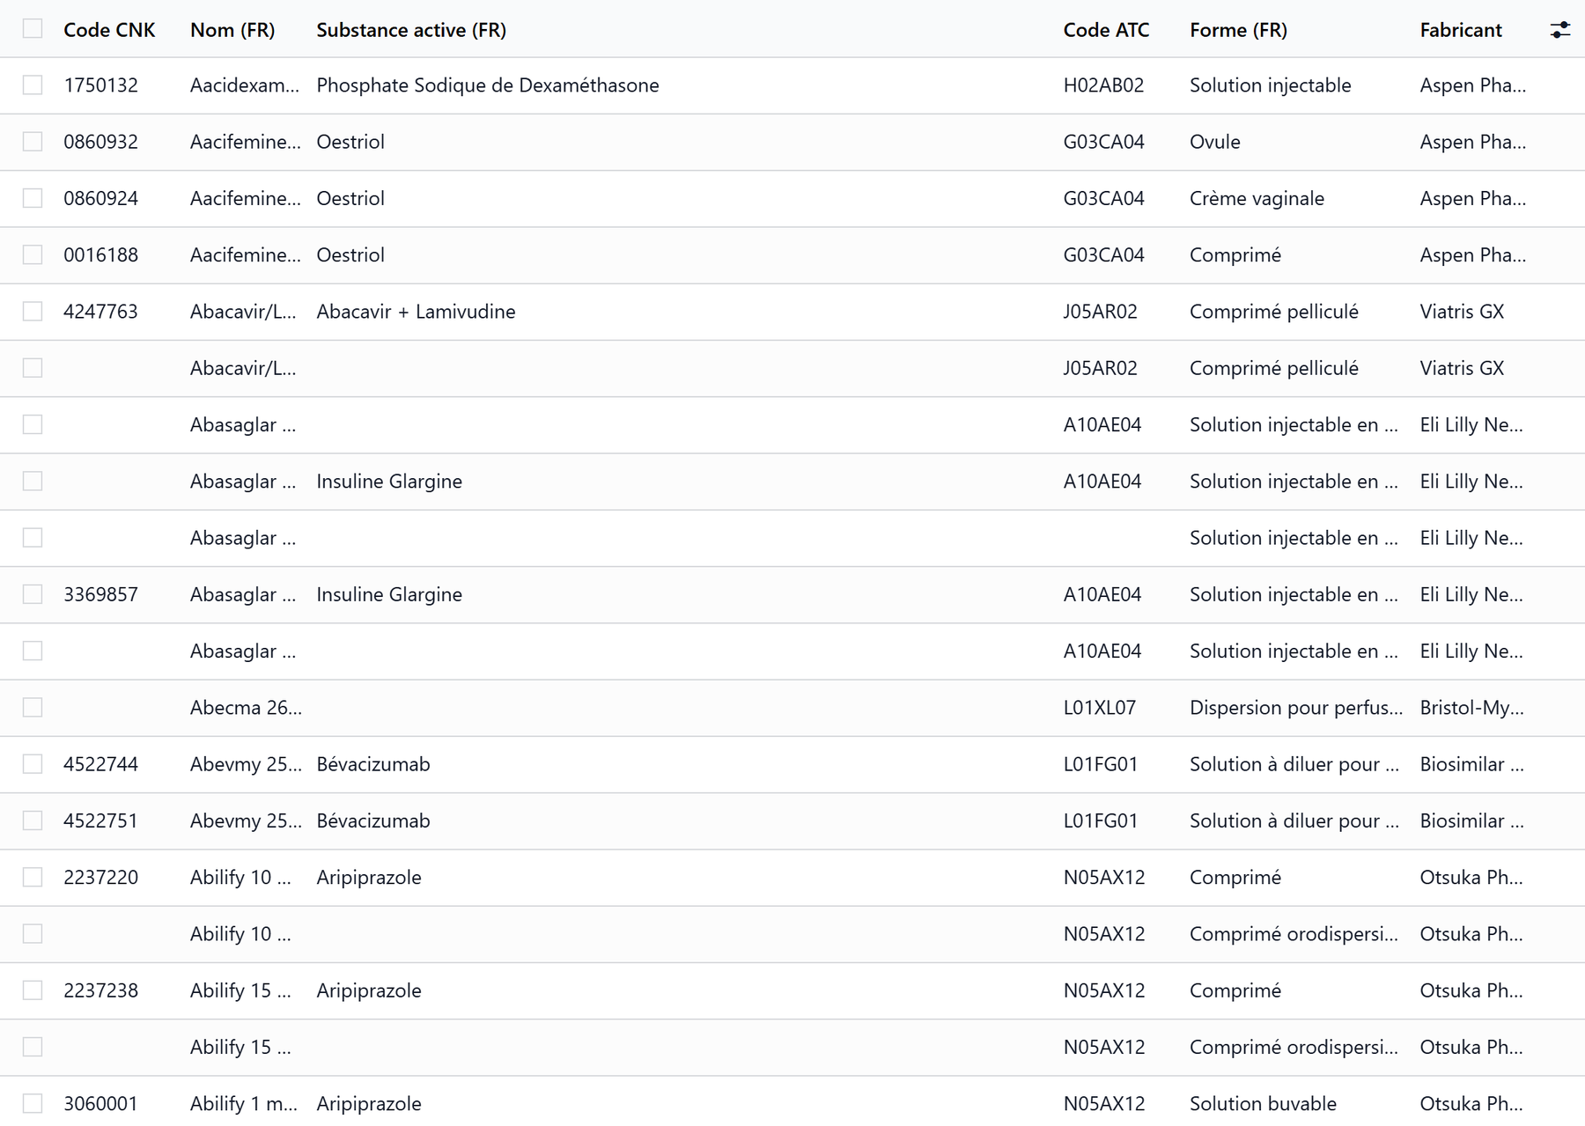The image size is (1585, 1126).
Task: Click the Dispersion pour perfus... cell
Action: point(1296,708)
